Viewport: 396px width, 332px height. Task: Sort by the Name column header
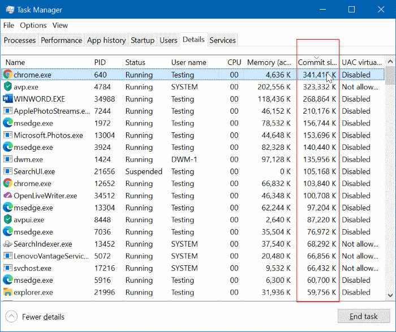pos(47,62)
